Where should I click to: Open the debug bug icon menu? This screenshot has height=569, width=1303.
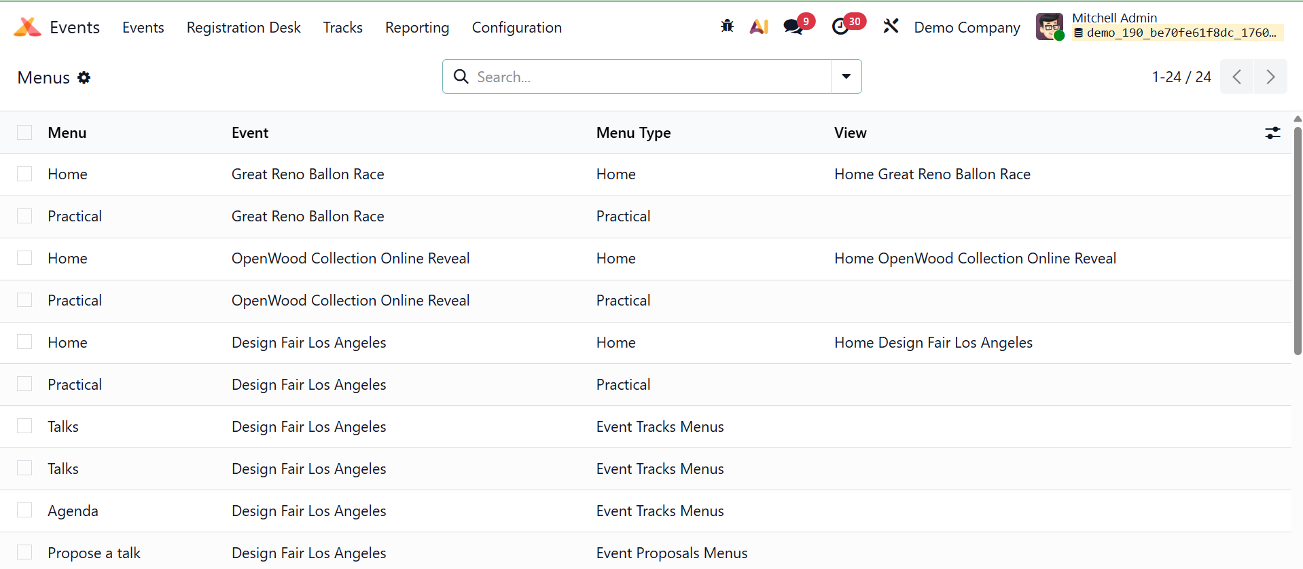point(727,26)
